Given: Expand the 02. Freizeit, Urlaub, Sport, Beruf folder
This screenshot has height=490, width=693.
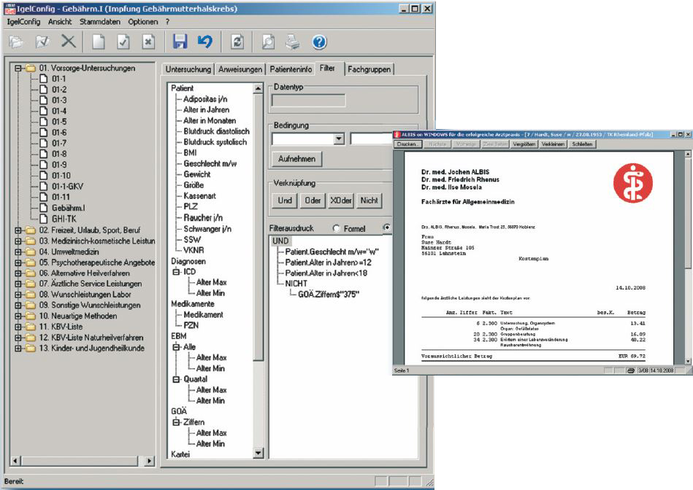Looking at the screenshot, I should 18,230.
